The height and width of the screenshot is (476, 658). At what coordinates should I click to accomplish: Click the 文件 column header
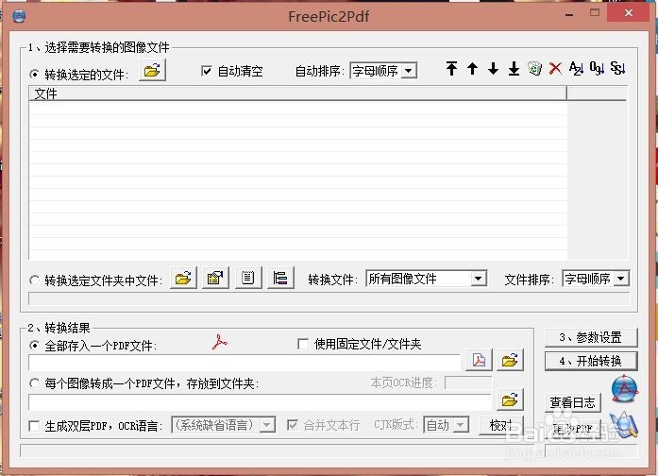(x=297, y=93)
